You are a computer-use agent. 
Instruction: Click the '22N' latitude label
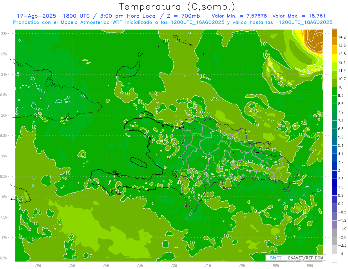coord(5,34)
